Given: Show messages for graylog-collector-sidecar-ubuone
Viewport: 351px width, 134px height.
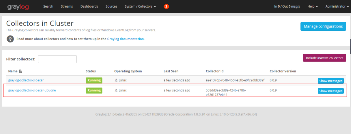Looking at the screenshot, I should (331, 91).
